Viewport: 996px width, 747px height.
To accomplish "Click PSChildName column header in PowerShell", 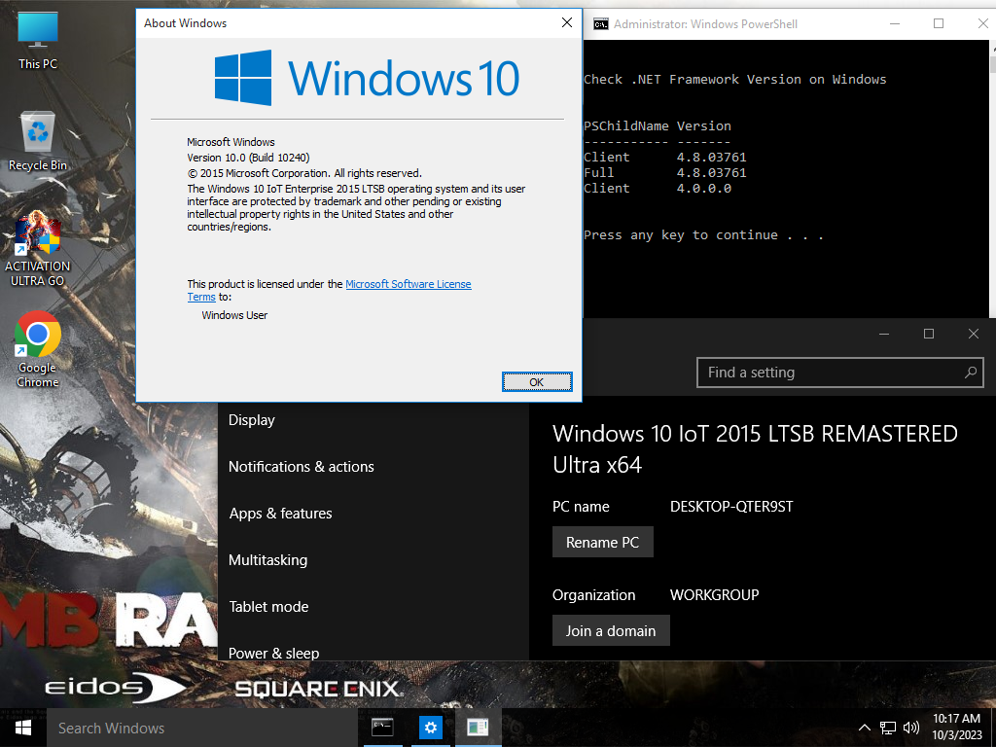I will [625, 125].
